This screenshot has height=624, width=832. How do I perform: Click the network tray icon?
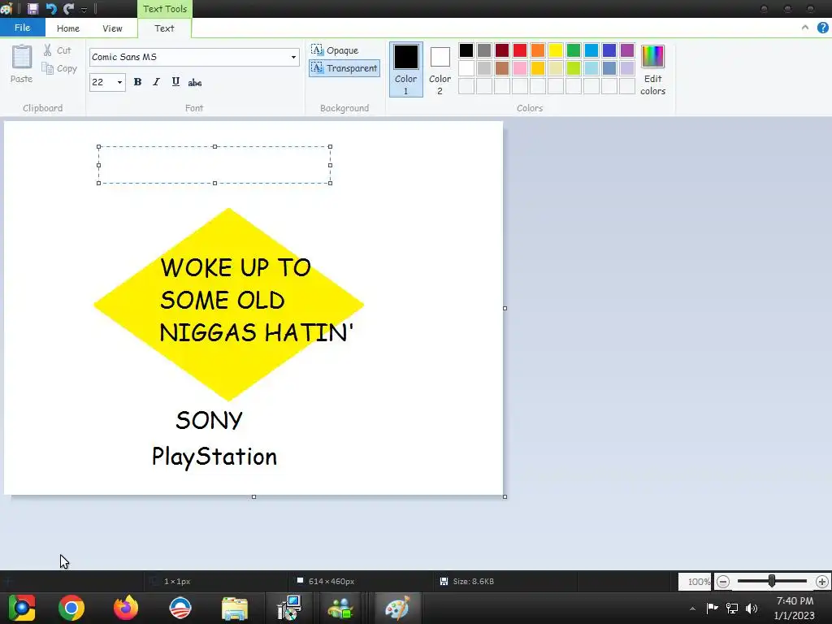(732, 608)
